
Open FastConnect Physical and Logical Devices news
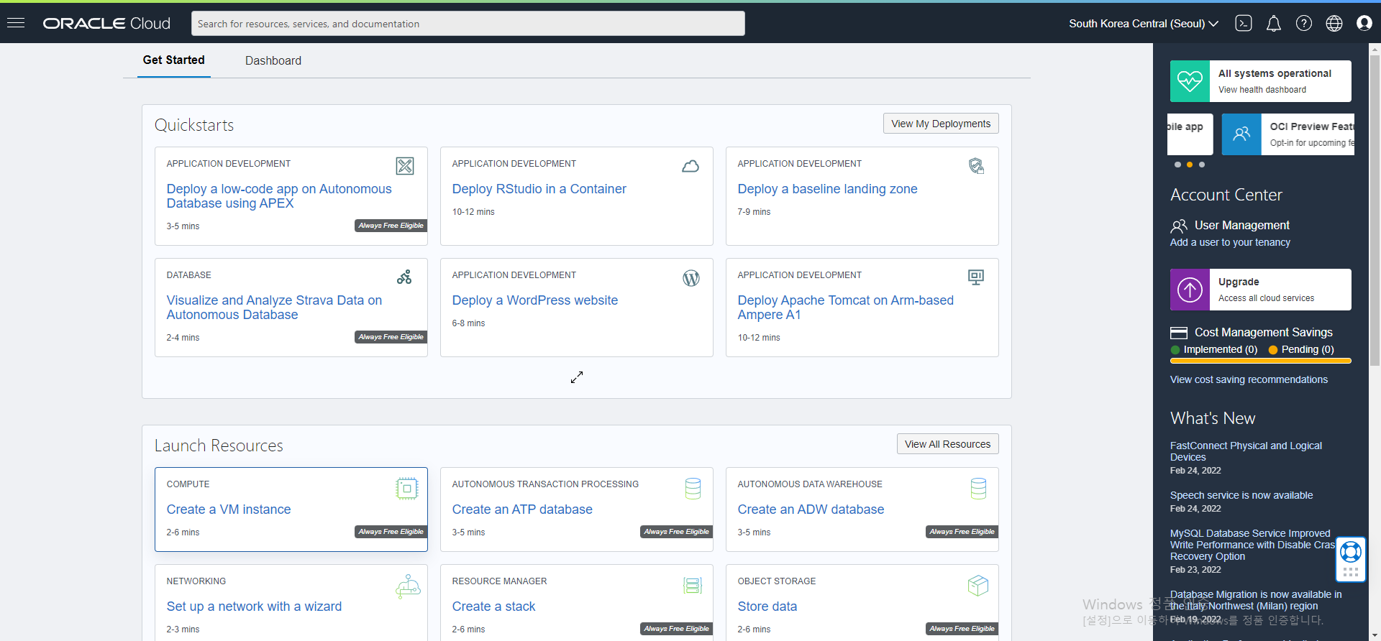(x=1246, y=451)
